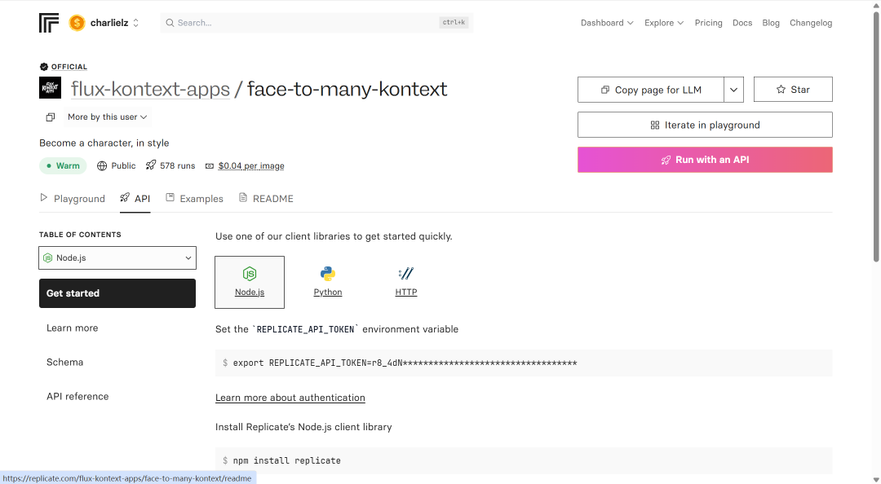Focus the Search input field

(x=317, y=23)
